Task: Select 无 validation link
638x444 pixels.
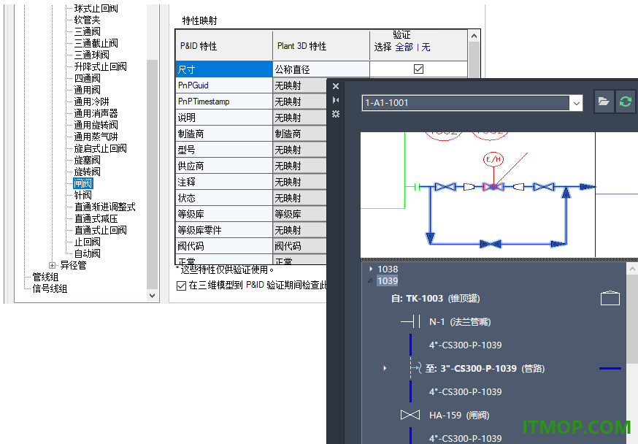Action: (x=426, y=47)
